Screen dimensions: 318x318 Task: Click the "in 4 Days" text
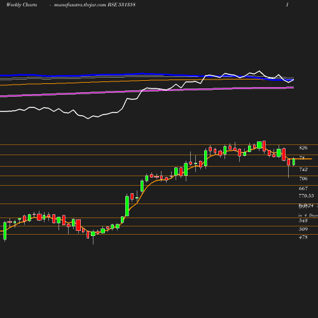click(x=308, y=216)
